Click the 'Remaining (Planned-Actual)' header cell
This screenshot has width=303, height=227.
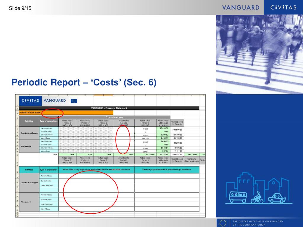coord(191,160)
